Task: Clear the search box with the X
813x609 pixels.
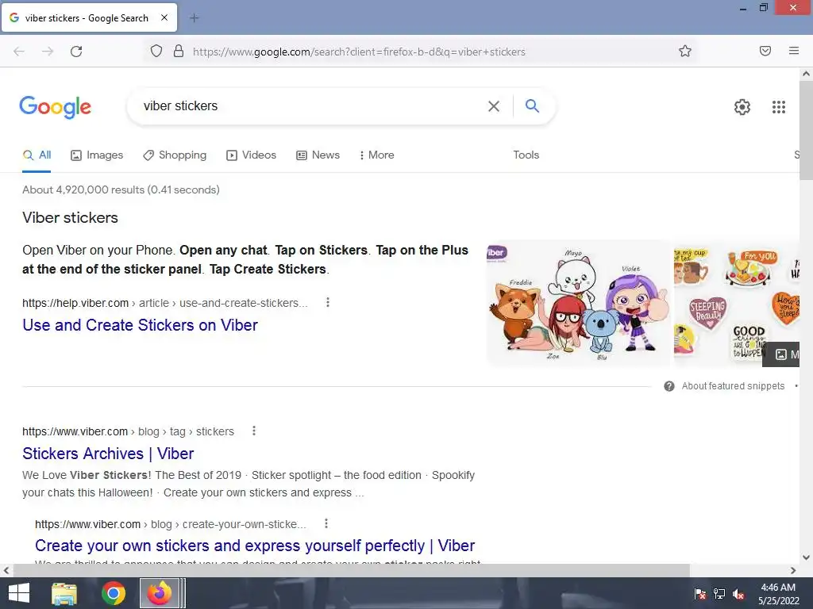Action: click(x=494, y=106)
